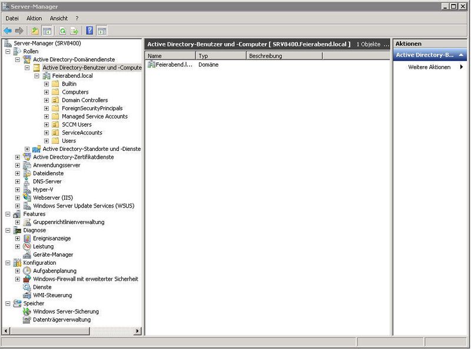Select the Feierabend.local domain in the list
Image resolution: width=471 pixels, height=349 pixels.
coord(173,65)
